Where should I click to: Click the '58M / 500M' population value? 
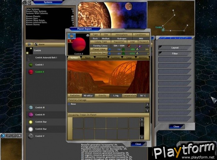[119, 46]
